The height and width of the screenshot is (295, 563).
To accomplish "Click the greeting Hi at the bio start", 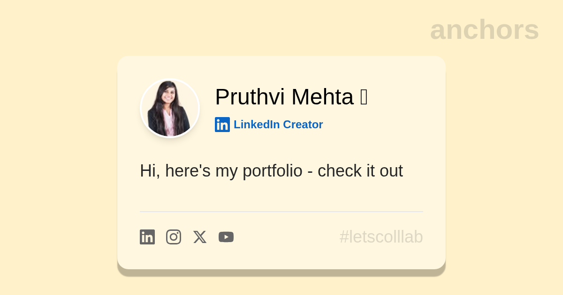I will 147,171.
